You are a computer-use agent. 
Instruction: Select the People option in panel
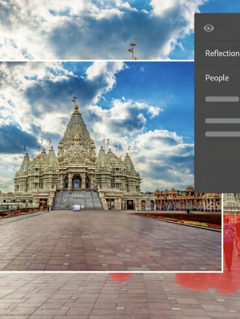point(217,78)
